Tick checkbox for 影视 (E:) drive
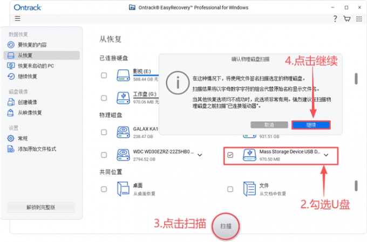Screen dimensions: 367x242 (104, 75)
